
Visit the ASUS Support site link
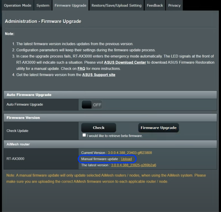[99, 75]
